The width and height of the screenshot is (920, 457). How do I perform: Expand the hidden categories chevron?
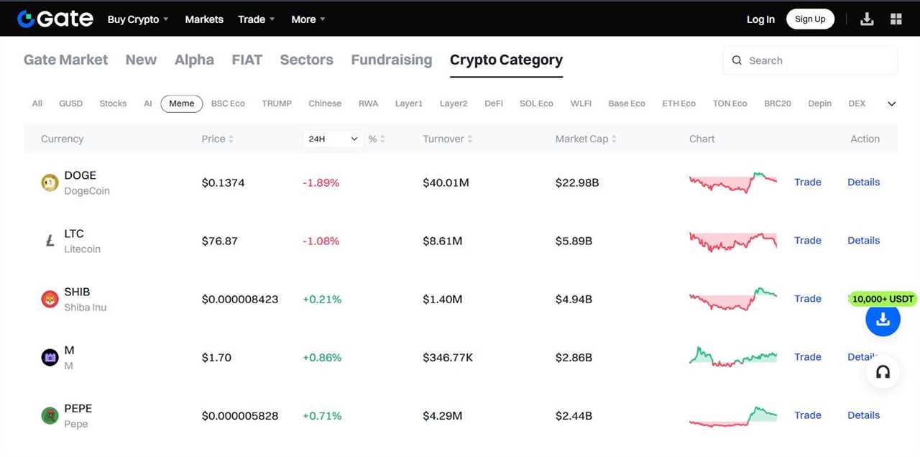click(891, 103)
